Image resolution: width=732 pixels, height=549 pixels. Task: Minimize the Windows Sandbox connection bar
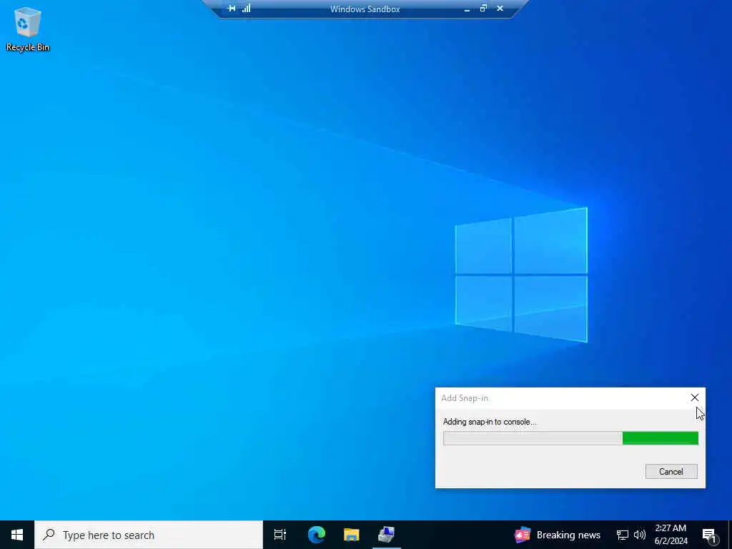click(x=467, y=9)
